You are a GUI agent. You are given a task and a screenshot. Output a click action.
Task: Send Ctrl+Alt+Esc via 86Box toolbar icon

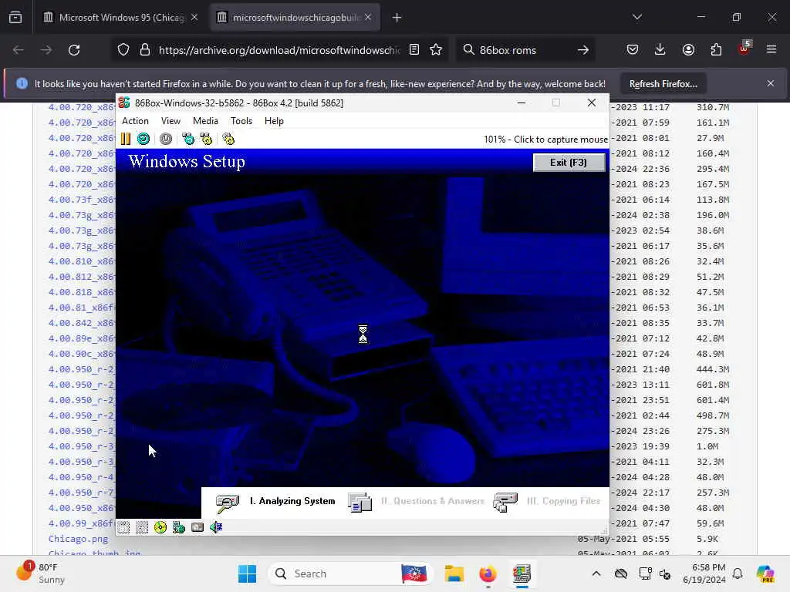[206, 139]
